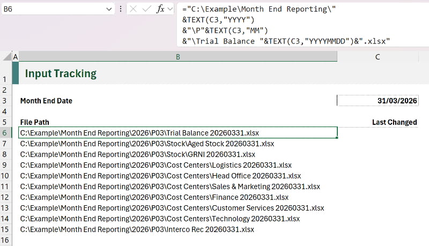Select row 10 header
This screenshot has width=429, height=246.
[5, 175]
